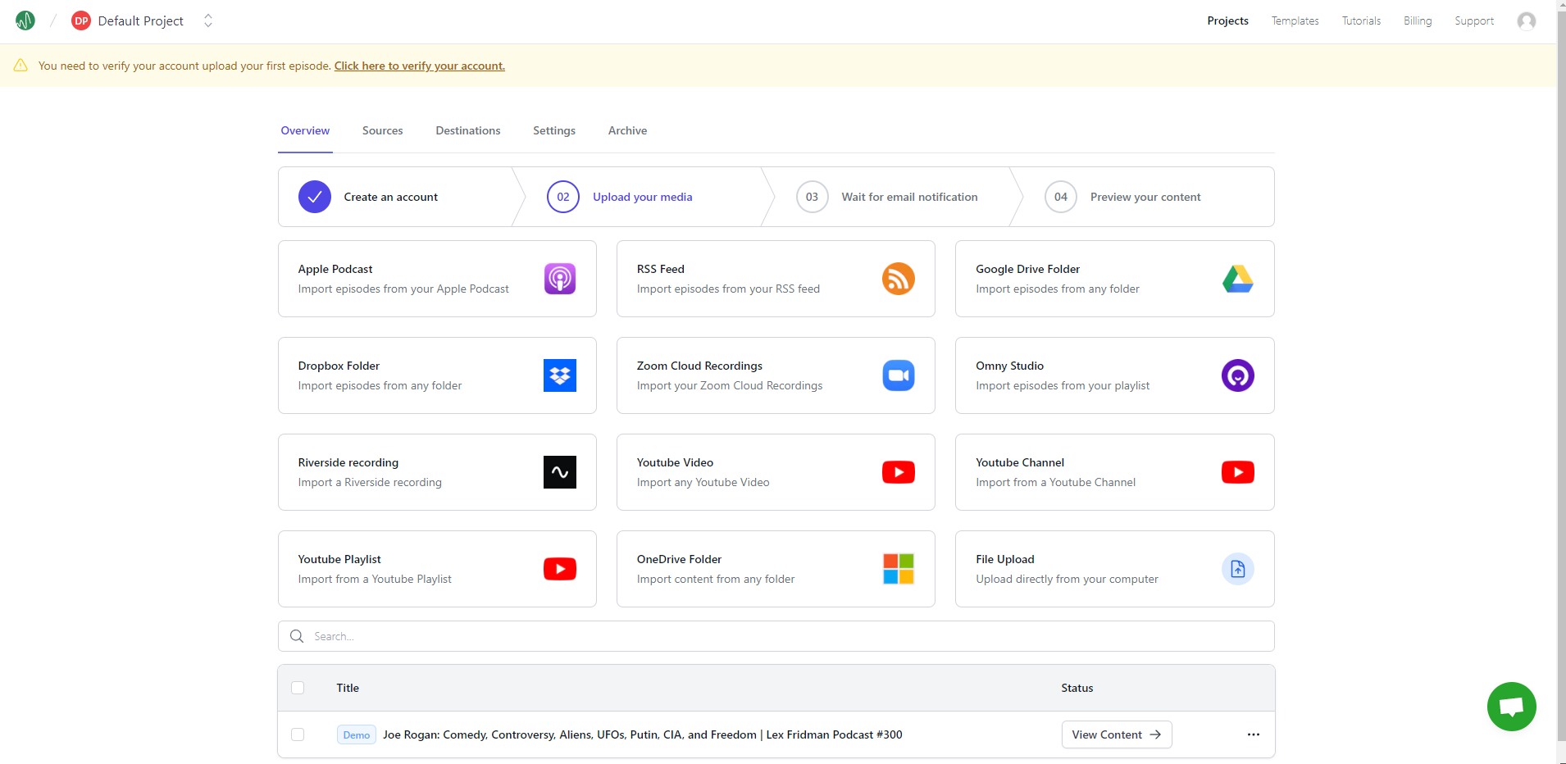Click the OneDrive Microsoft logo icon
This screenshot has height=764, width=1566.
pyautogui.click(x=899, y=569)
